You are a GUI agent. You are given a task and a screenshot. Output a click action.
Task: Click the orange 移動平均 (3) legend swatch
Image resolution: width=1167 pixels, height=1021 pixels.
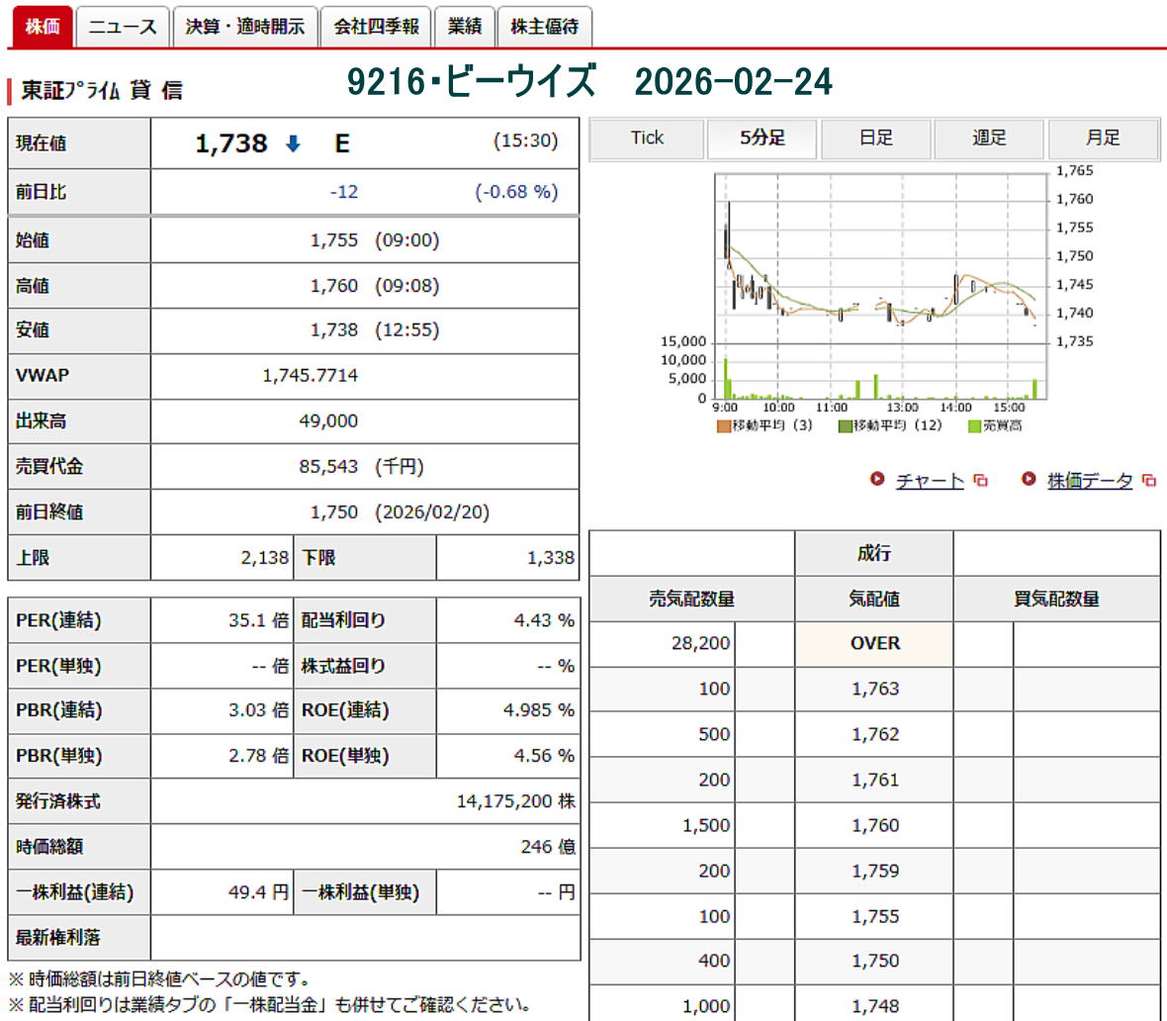[724, 426]
